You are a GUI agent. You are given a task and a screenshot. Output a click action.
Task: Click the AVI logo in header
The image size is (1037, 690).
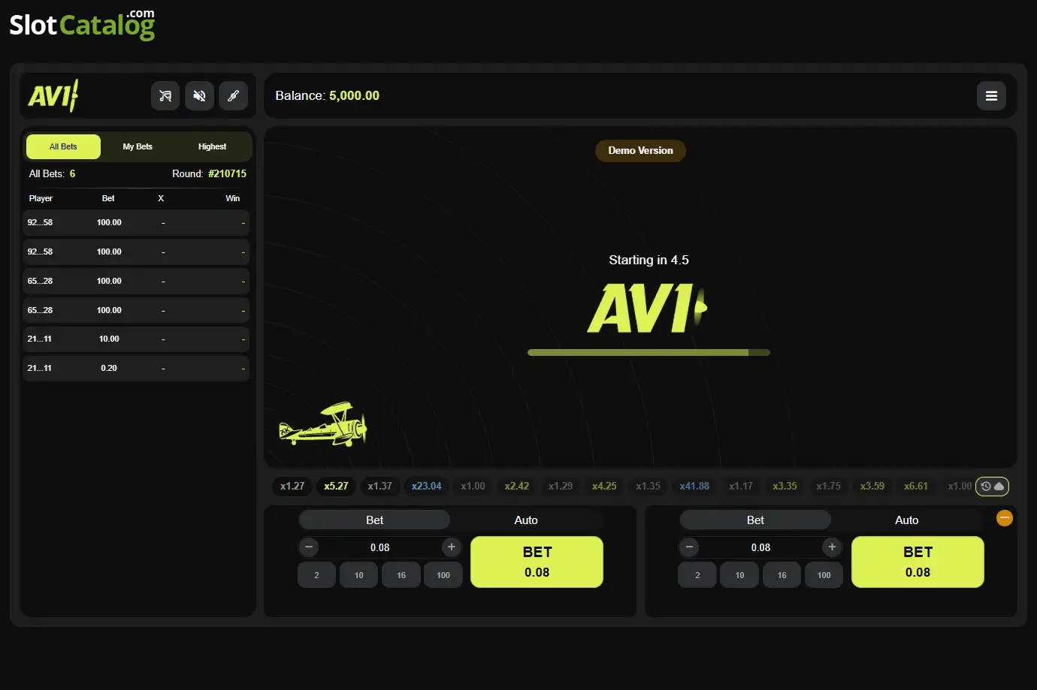coord(53,96)
